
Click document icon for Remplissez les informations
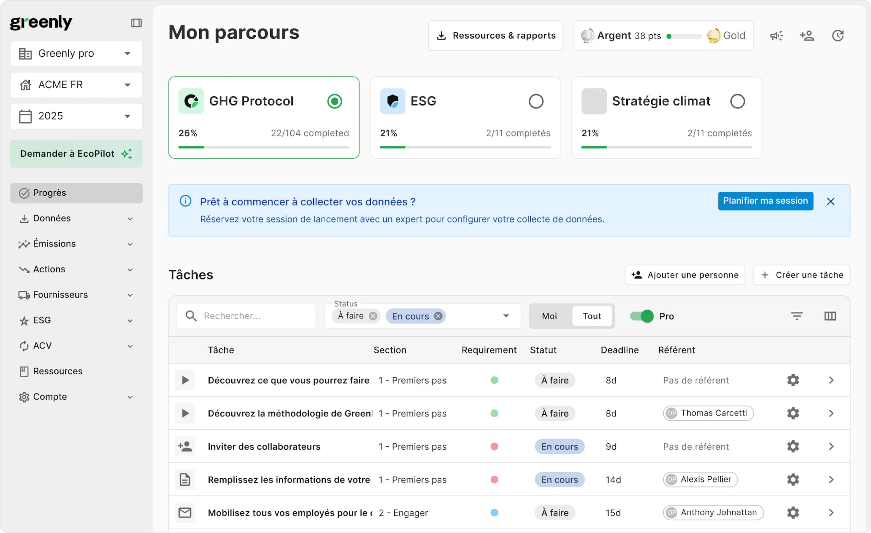[x=185, y=479]
